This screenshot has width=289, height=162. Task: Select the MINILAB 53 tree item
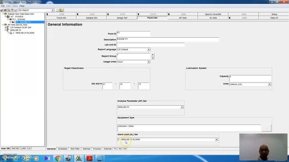click(x=16, y=30)
